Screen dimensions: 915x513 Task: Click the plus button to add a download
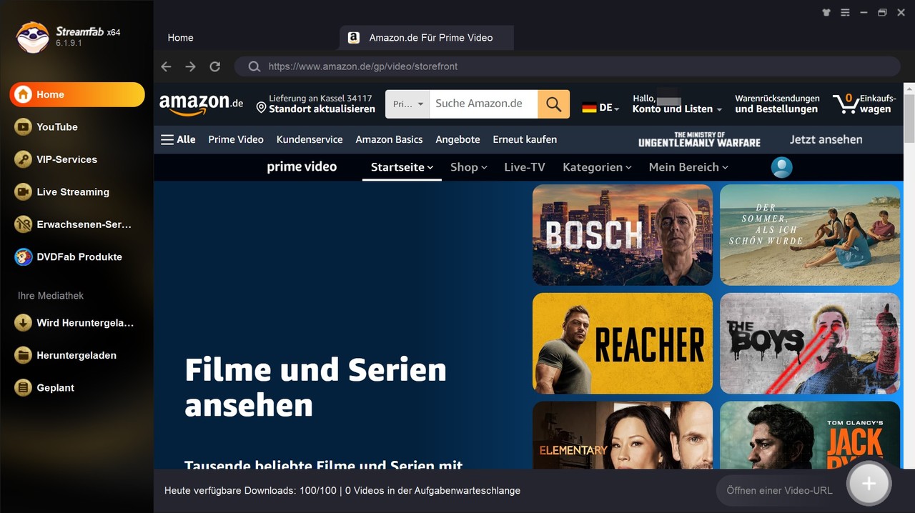(869, 483)
